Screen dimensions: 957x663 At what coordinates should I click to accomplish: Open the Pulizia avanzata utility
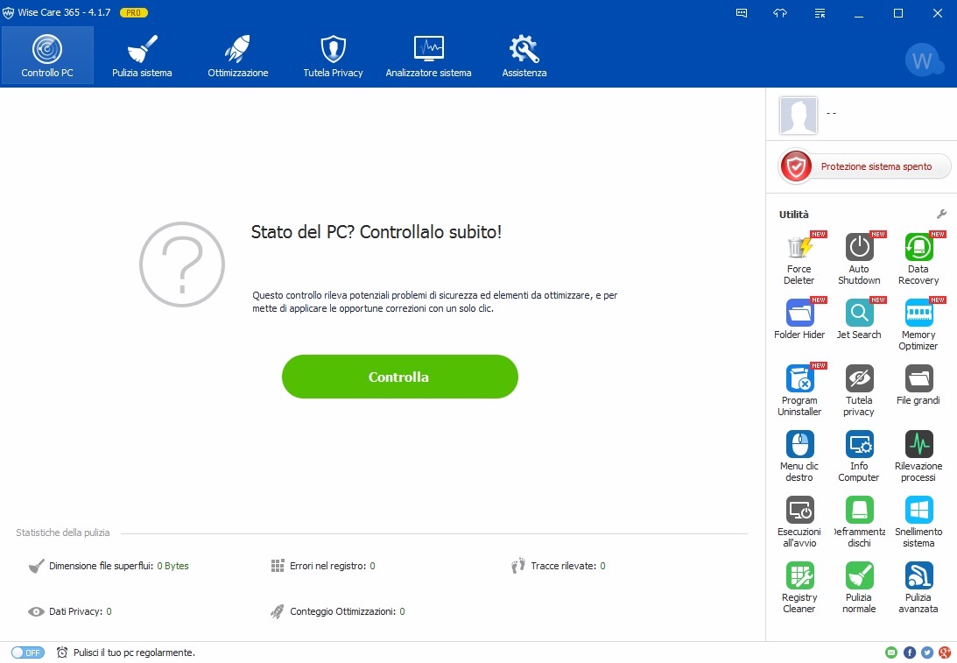918,587
